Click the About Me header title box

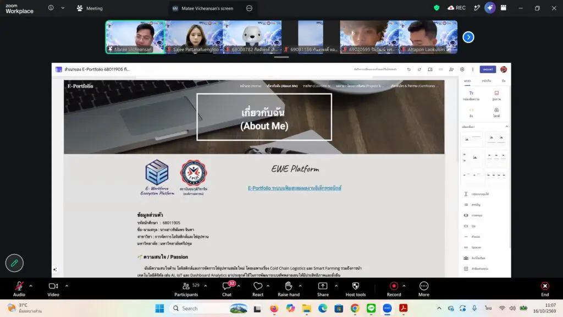[x=264, y=117]
